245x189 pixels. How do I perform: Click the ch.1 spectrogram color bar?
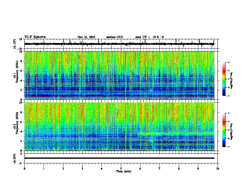pos(224,79)
